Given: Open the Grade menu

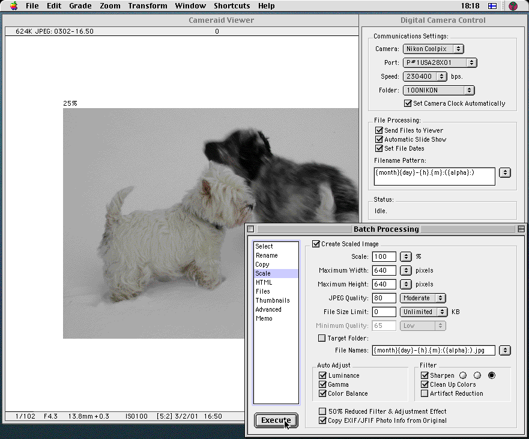Looking at the screenshot, I should 80,6.
